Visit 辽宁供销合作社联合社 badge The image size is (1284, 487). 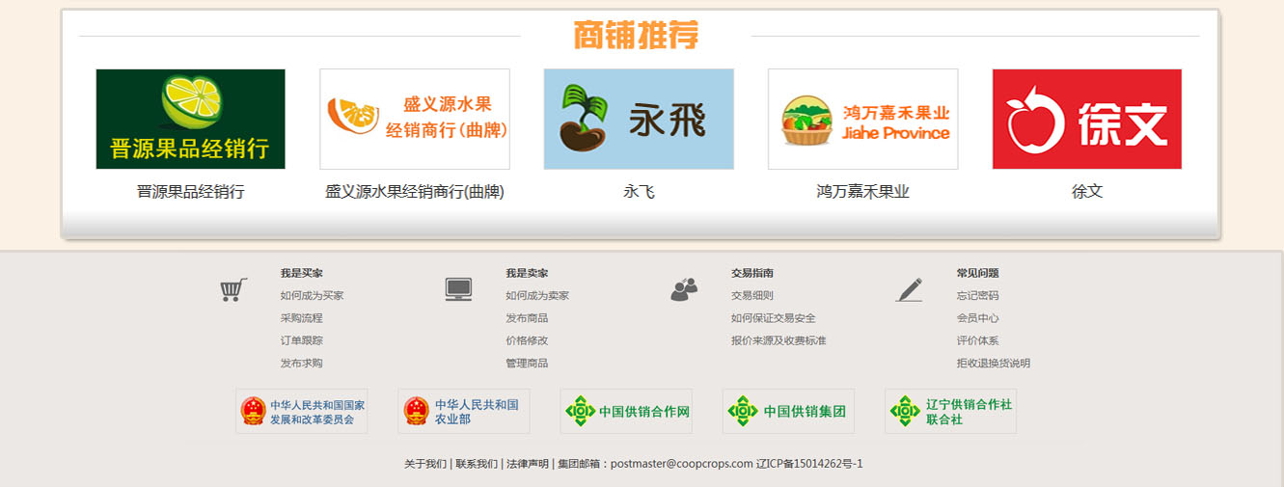tap(950, 412)
